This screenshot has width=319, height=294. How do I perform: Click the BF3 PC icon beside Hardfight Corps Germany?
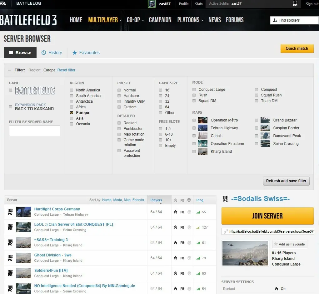coord(10,212)
